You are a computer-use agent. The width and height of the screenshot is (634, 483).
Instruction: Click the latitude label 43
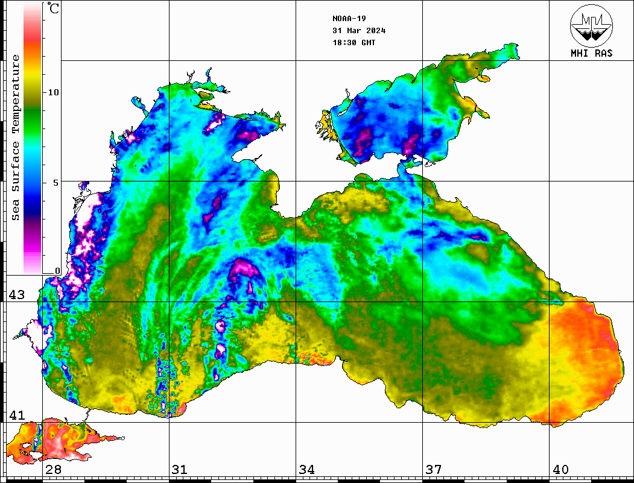pyautogui.click(x=16, y=295)
